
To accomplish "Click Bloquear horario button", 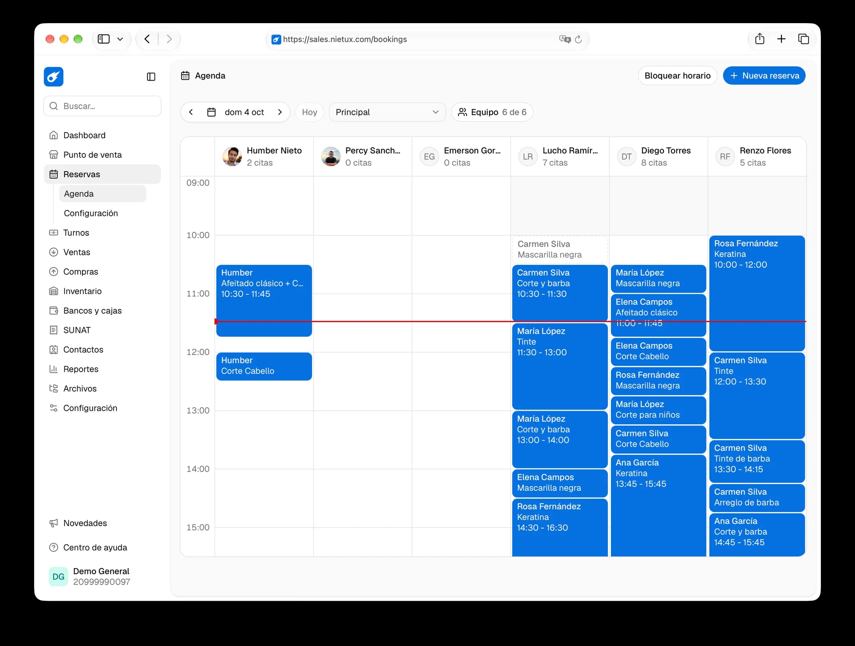I will pyautogui.click(x=677, y=76).
